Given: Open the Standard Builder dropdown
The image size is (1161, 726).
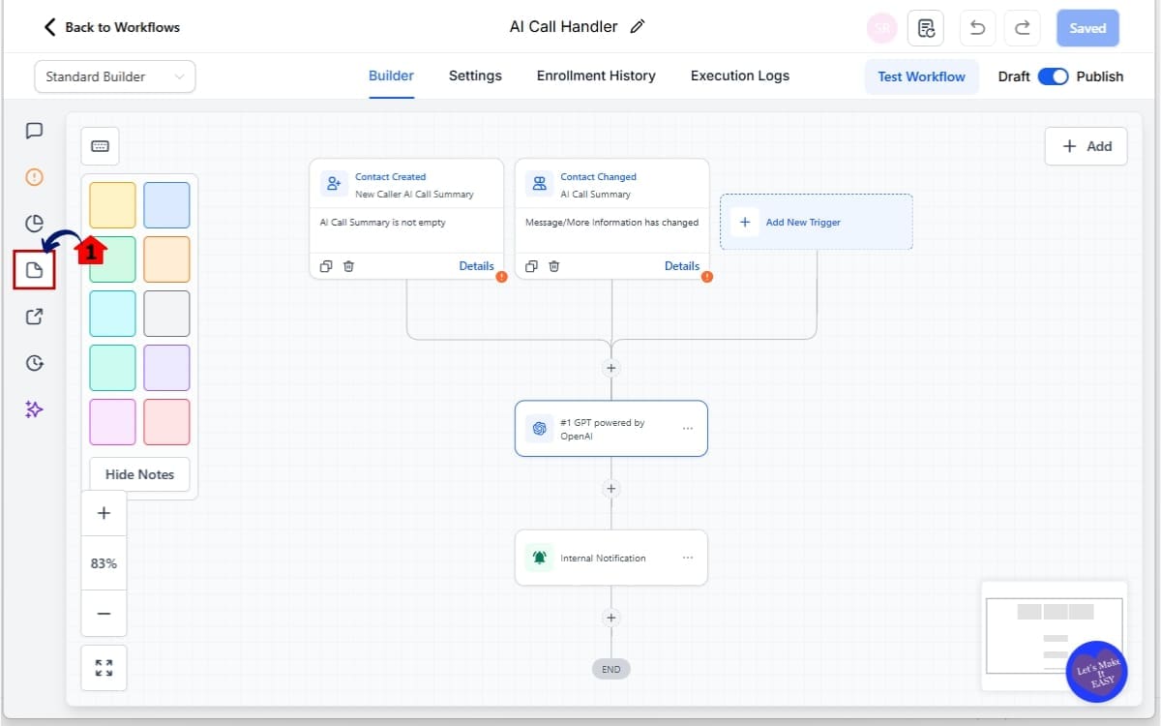Looking at the screenshot, I should click(x=114, y=76).
